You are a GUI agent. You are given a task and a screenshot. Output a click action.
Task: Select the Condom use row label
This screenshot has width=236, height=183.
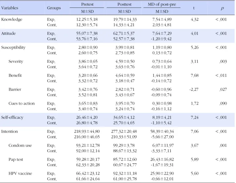[x=20, y=145]
